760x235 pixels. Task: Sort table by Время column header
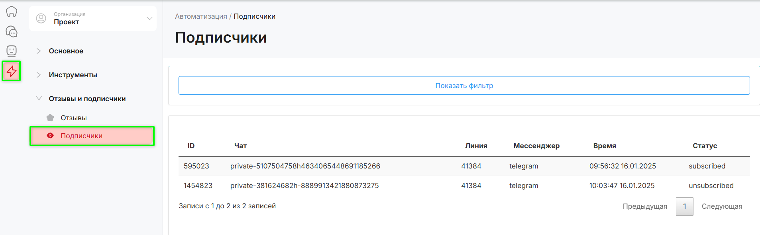click(605, 146)
